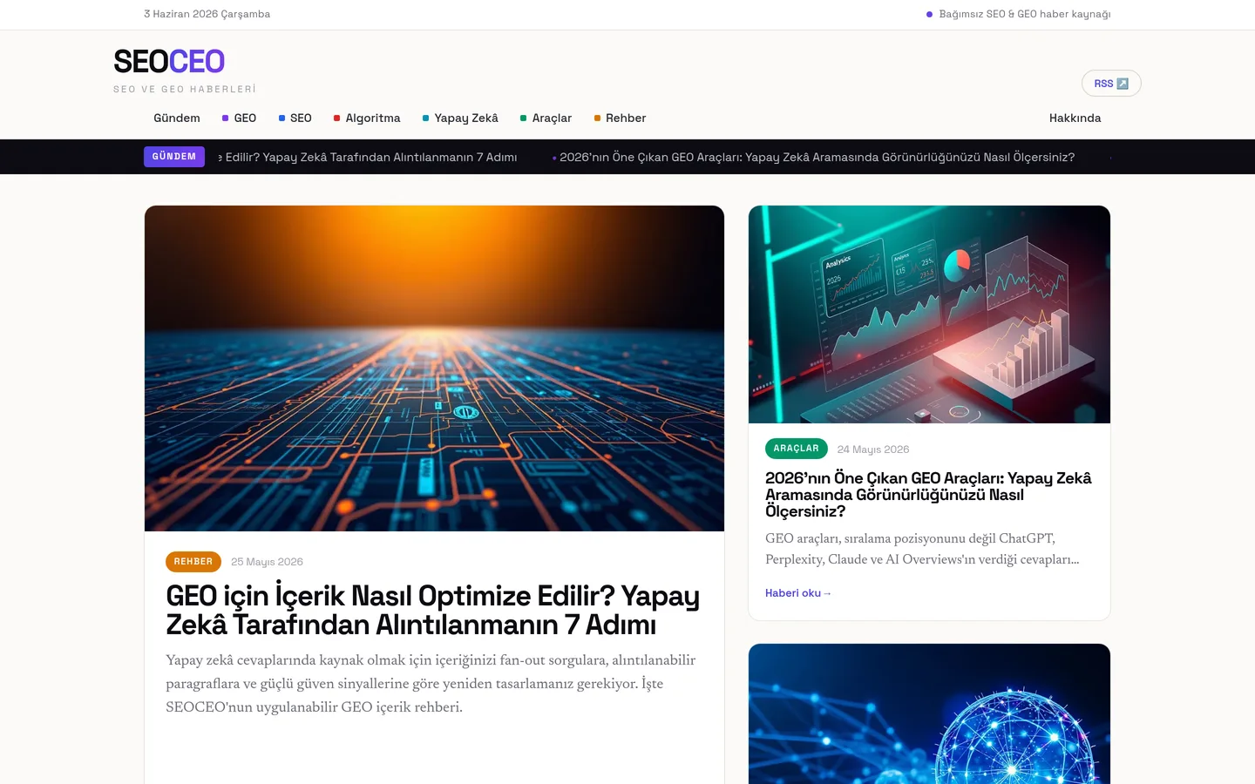1255x784 pixels.
Task: Open the blue network globe article image
Action: (929, 714)
